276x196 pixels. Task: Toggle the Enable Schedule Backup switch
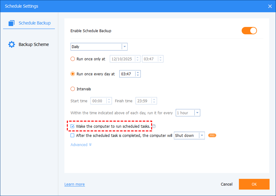(x=249, y=31)
